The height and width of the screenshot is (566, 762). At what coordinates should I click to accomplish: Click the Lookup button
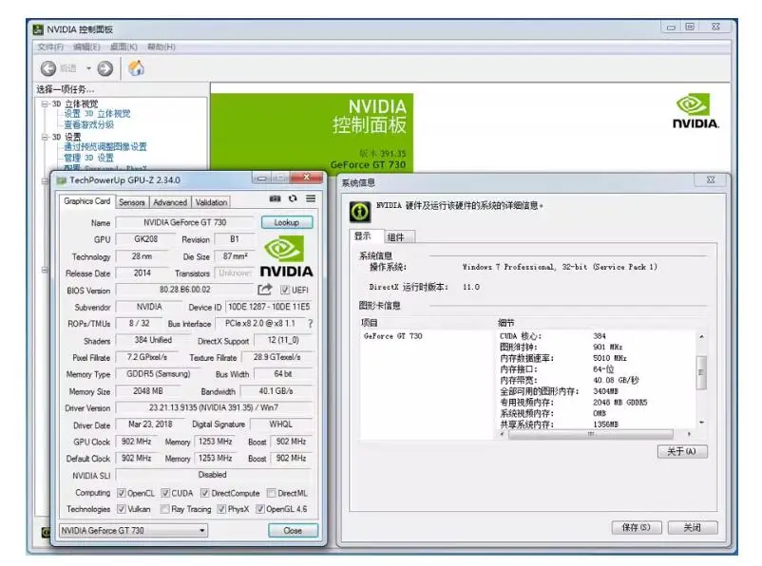click(286, 222)
